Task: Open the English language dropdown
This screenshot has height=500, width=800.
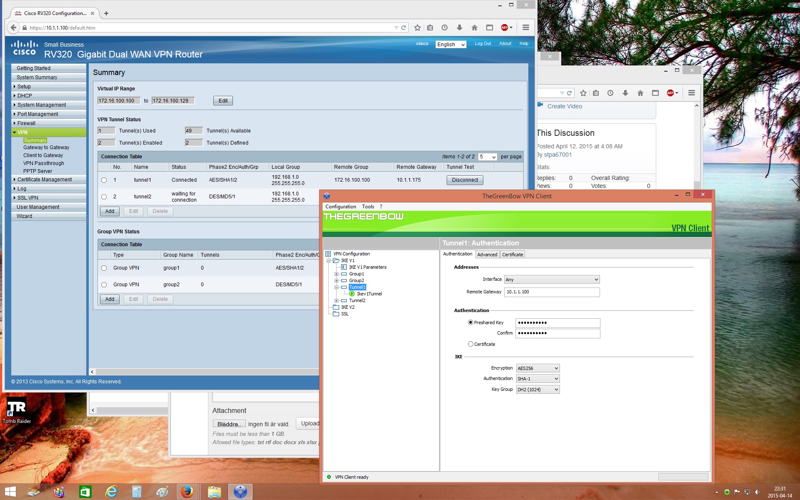Action: pos(451,45)
